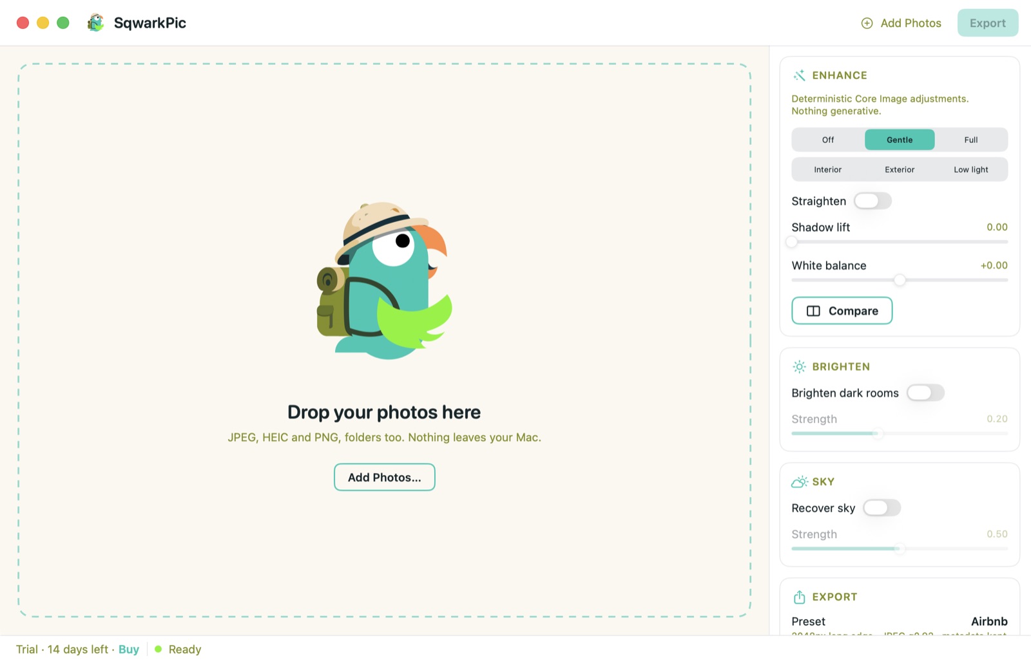Screen dimensions: 1031x663
Task: Close the window with red button
Action: pos(23,23)
